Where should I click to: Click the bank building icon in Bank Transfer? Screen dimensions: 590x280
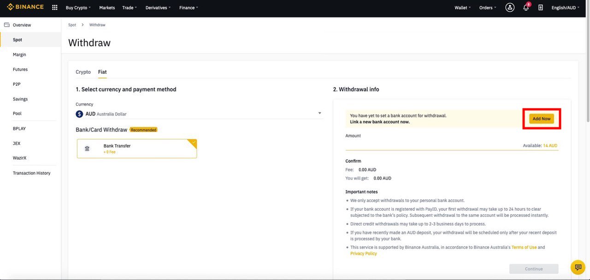pyautogui.click(x=87, y=149)
